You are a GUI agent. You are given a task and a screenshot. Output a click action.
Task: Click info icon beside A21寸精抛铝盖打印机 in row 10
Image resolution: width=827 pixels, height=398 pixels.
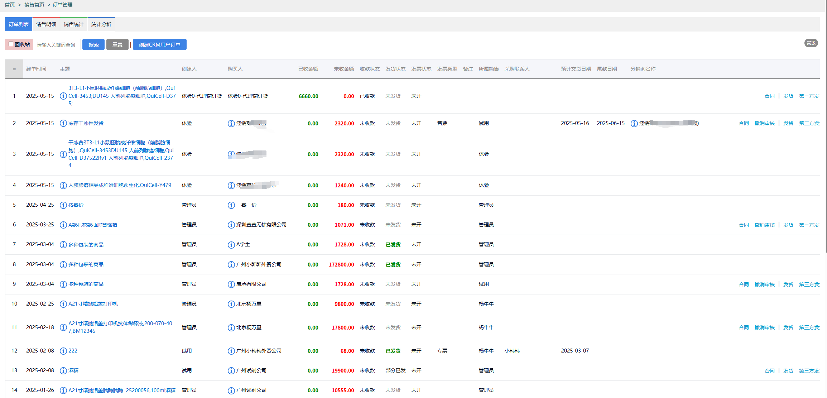point(63,304)
